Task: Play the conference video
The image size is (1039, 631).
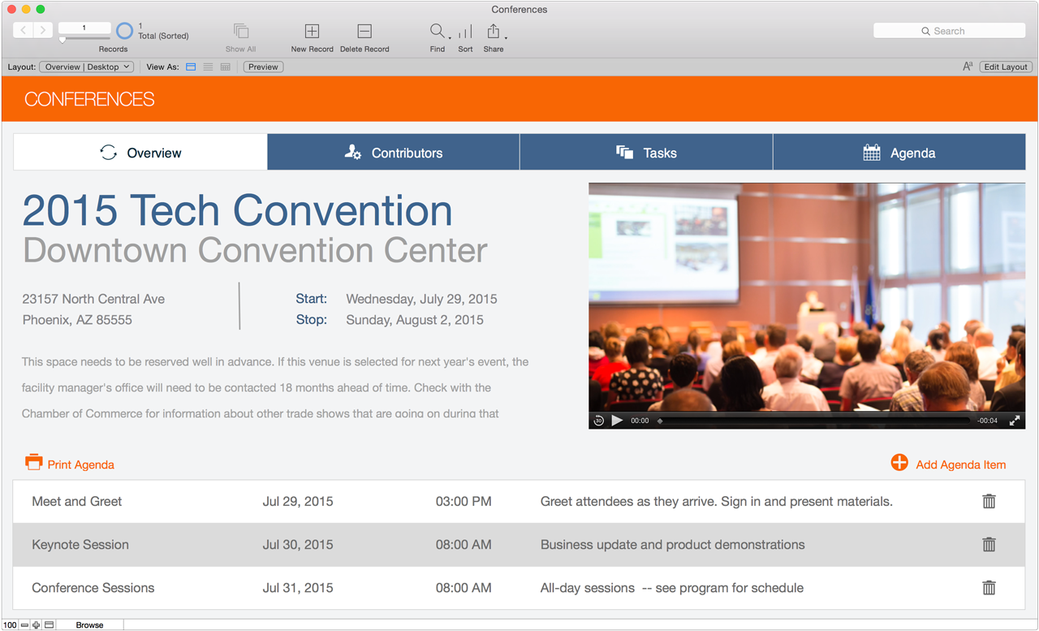Action: point(617,421)
